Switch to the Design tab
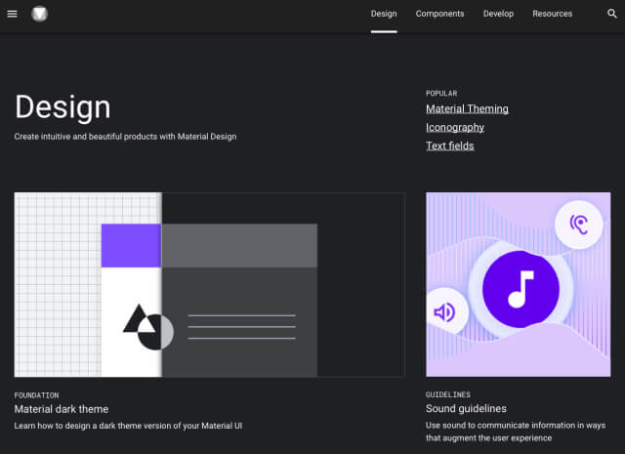This screenshot has width=625, height=454. coord(384,14)
